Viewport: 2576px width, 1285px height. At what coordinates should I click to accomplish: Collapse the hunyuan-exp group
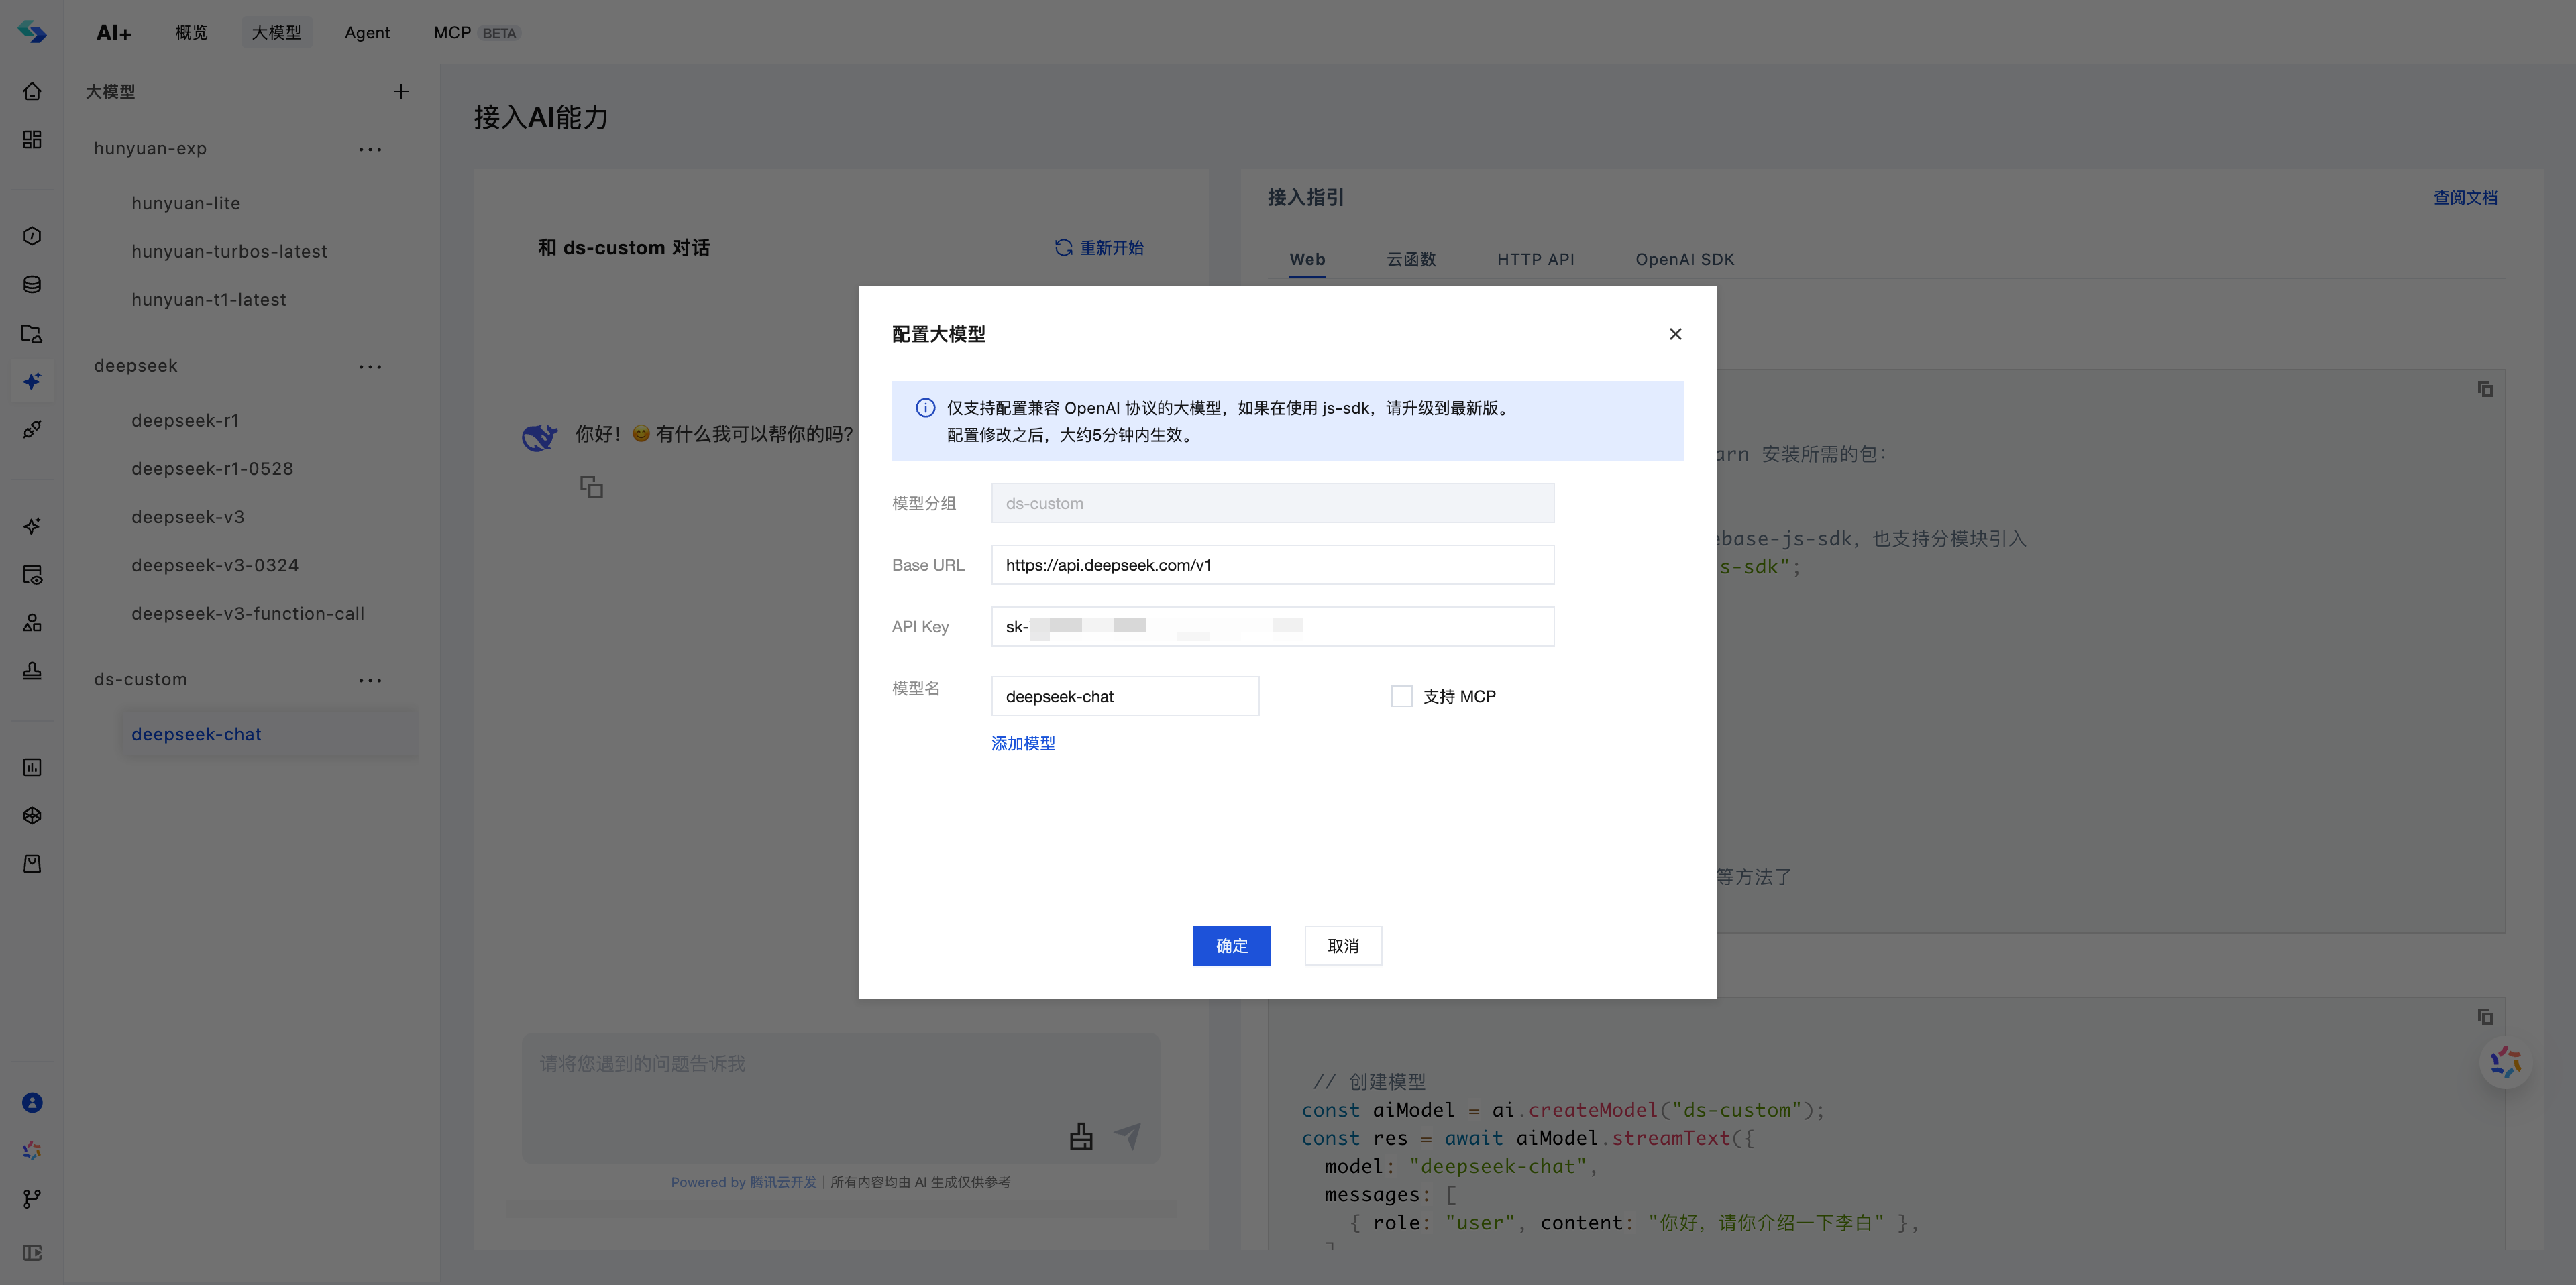150,148
